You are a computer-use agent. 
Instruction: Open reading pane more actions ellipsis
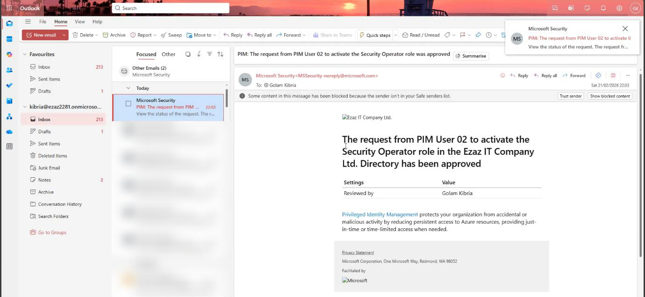[x=628, y=75]
